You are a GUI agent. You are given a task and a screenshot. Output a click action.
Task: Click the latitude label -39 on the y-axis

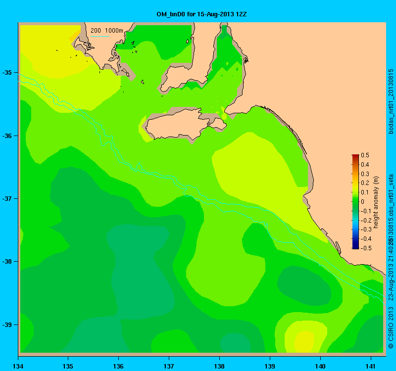(7, 325)
